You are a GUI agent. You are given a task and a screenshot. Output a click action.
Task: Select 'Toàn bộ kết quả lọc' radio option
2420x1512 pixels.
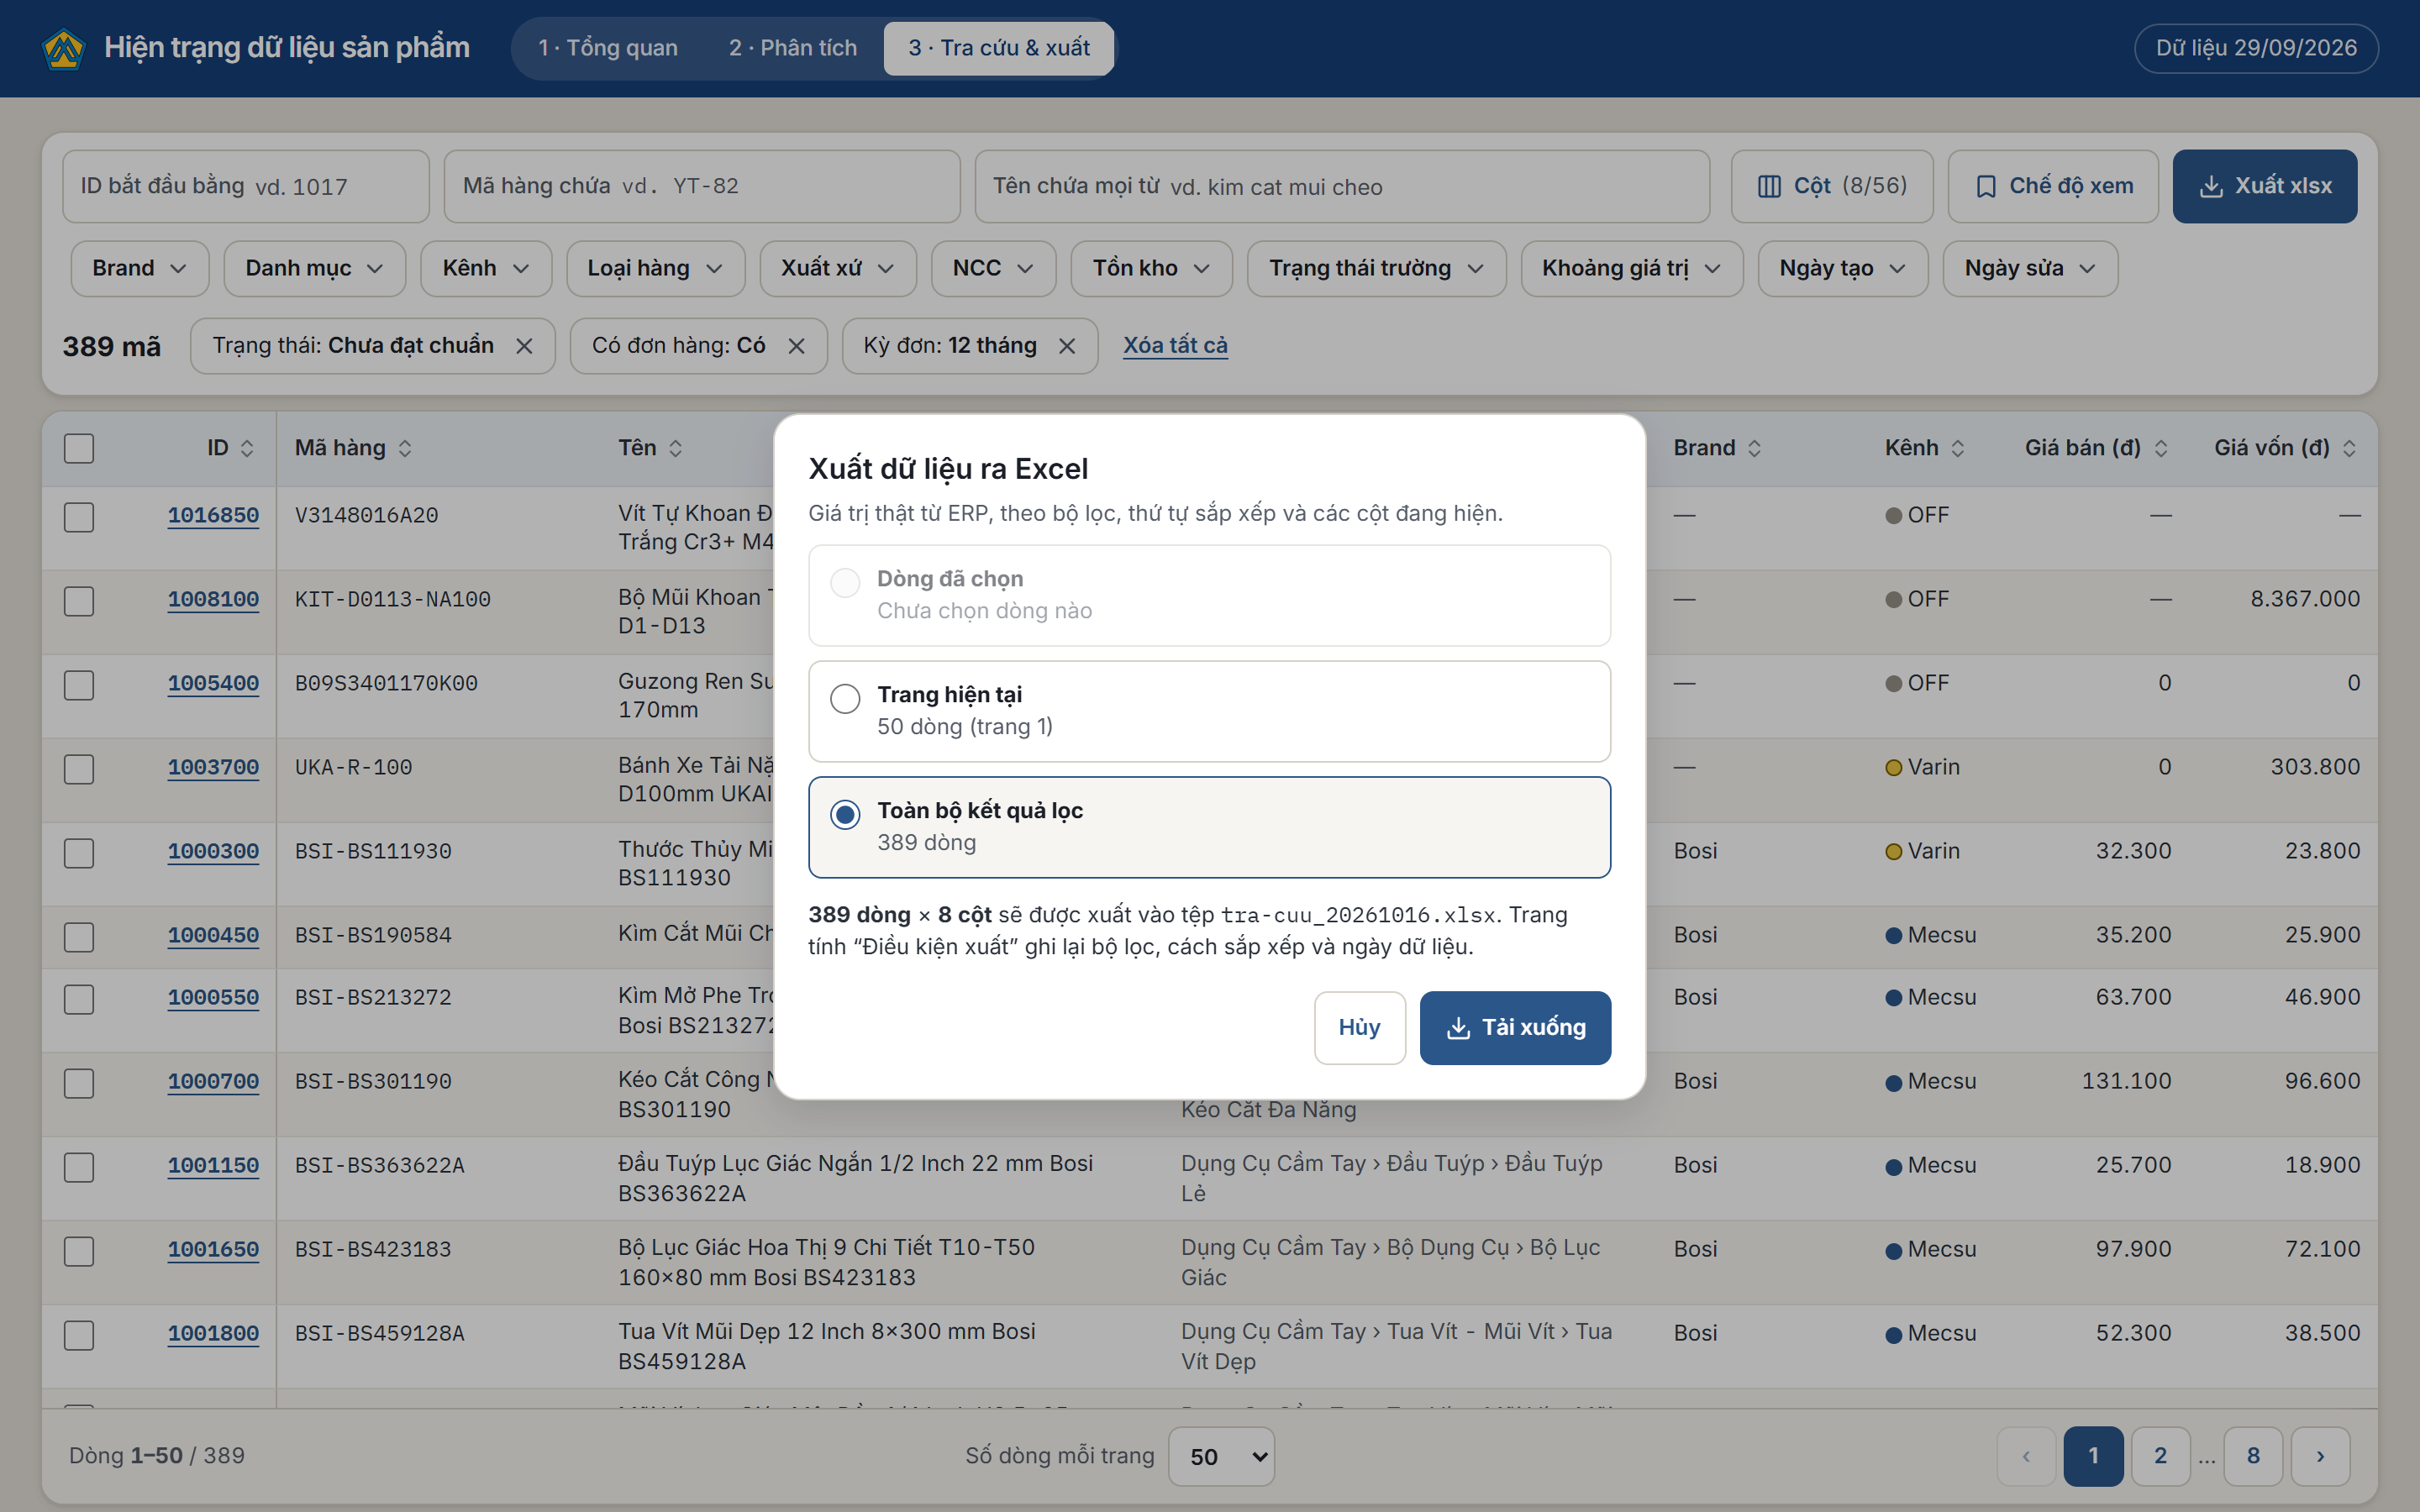tap(845, 814)
